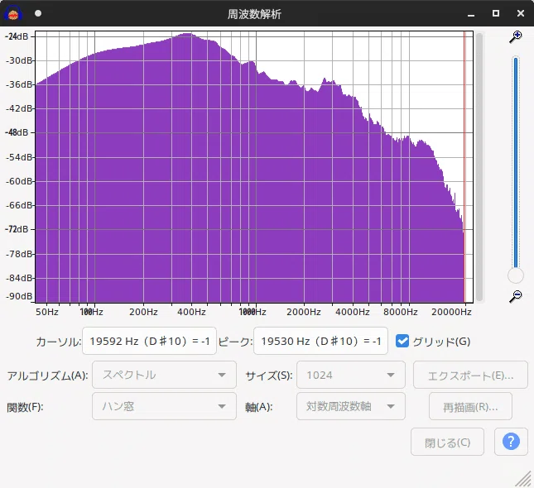Click the -48dB axis label
The height and width of the screenshot is (488, 534).
coord(17,132)
